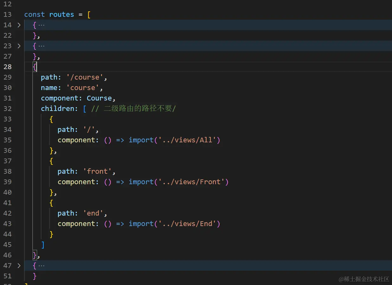Screen dimensions: 392x285
Task: Click the folded ellipsis on line 14
Action: point(41,25)
